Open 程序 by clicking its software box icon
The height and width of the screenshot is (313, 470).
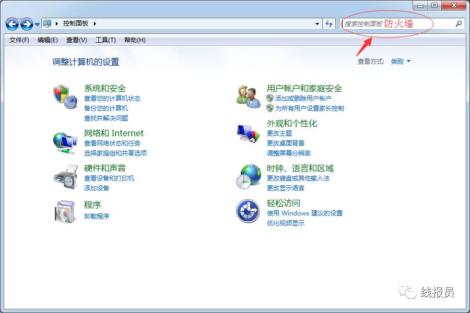point(64,211)
